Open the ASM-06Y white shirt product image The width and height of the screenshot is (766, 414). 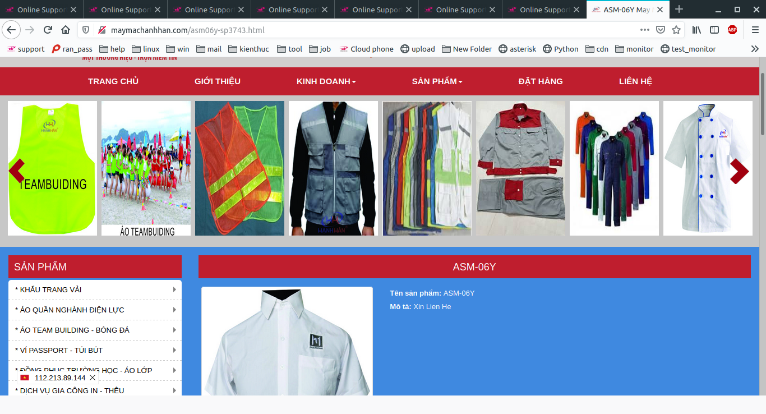pyautogui.click(x=287, y=342)
